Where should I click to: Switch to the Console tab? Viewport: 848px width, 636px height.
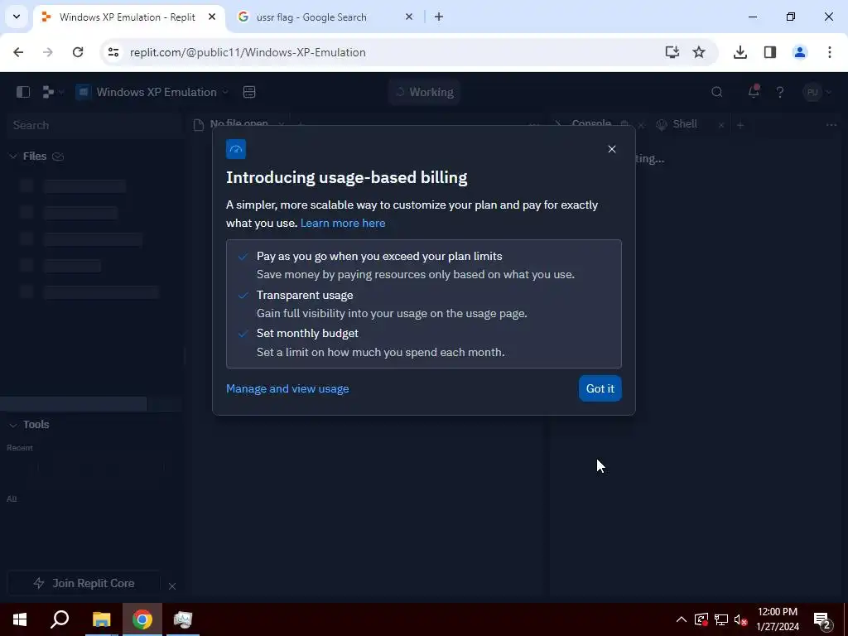coord(590,124)
